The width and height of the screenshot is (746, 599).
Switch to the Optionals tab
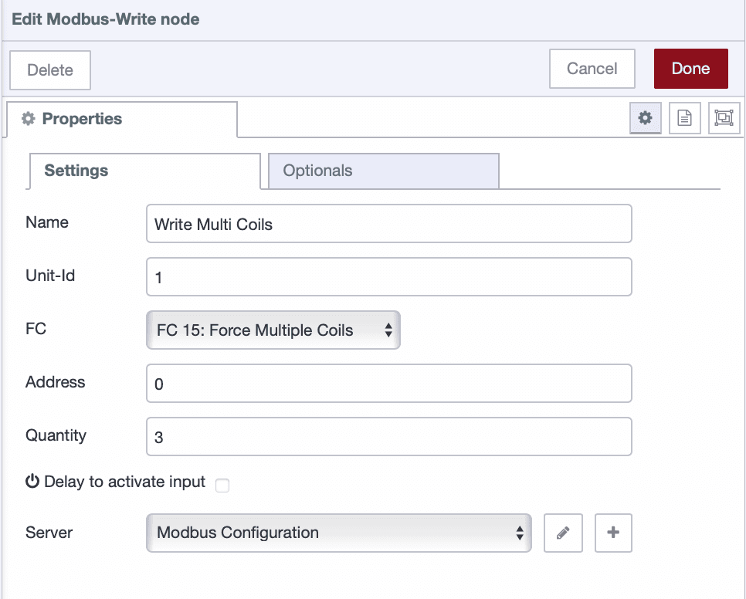[317, 171]
